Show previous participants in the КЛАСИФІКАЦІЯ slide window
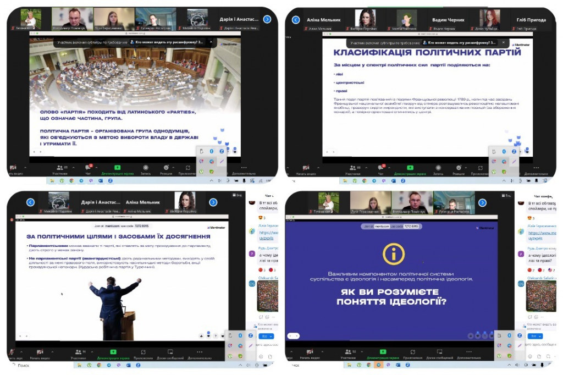 295,20
